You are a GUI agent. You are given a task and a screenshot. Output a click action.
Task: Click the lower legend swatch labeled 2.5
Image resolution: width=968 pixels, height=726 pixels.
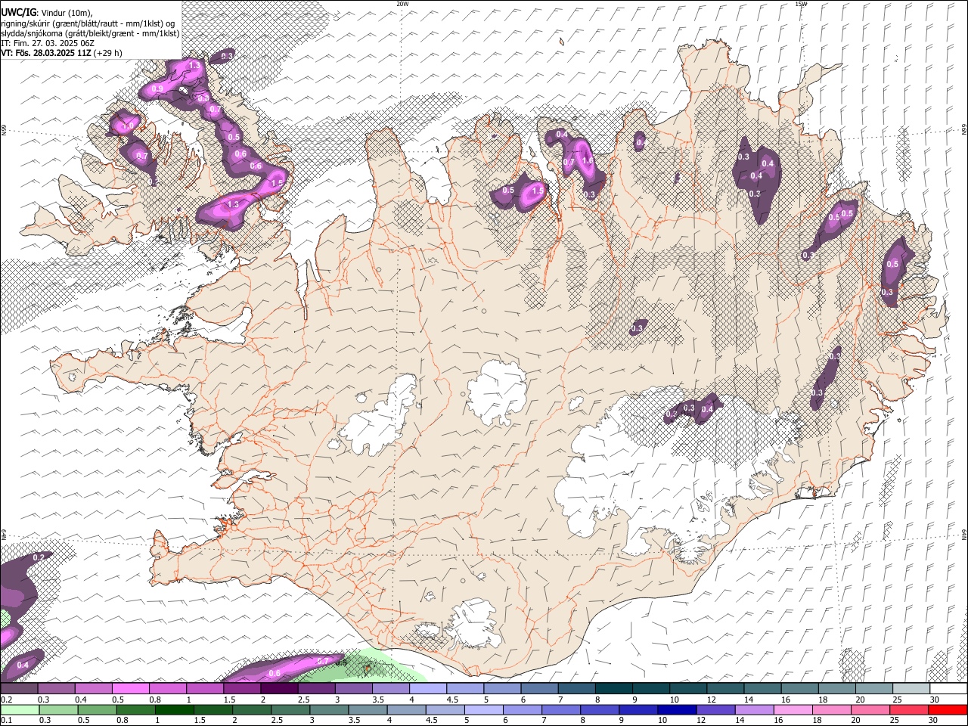point(290,710)
